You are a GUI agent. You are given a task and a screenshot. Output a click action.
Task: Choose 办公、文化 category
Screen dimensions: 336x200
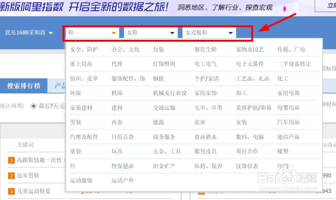pyautogui.click(x=125, y=50)
